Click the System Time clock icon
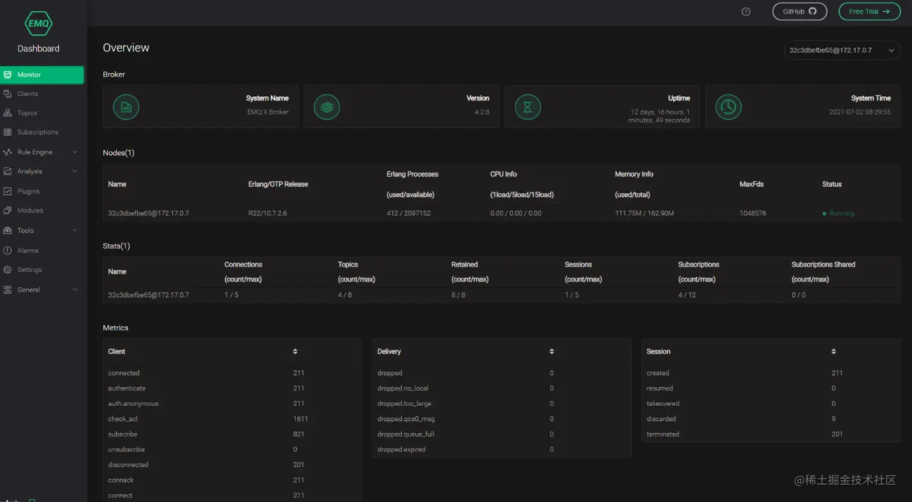The width and height of the screenshot is (912, 502). pyautogui.click(x=728, y=107)
